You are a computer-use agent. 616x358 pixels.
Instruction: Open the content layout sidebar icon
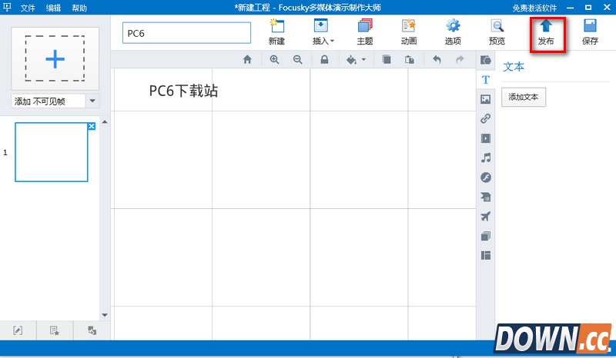486,256
